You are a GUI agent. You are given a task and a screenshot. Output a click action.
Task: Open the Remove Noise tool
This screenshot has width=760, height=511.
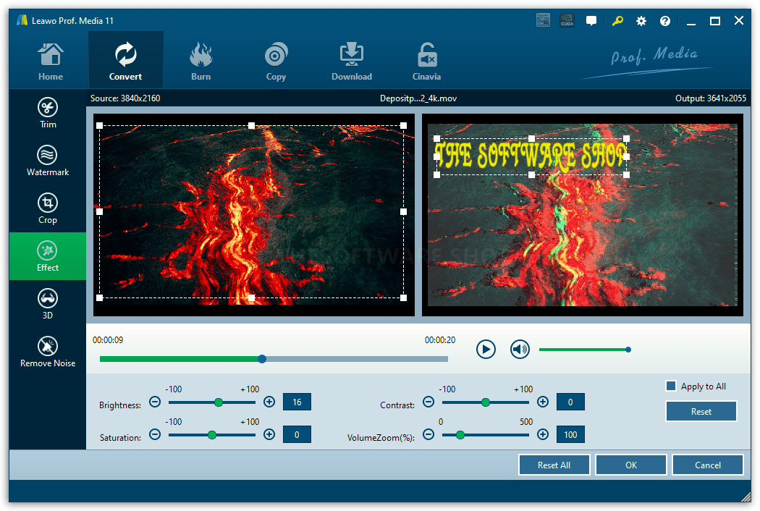pyautogui.click(x=48, y=352)
